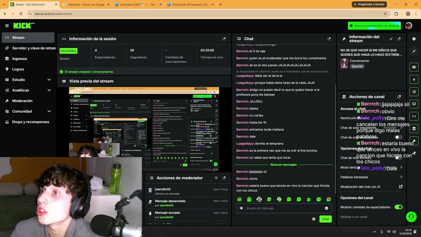Viewport: 421px width, 237px height.
Task: Open the user profile avatar menu
Action: pos(409,26)
